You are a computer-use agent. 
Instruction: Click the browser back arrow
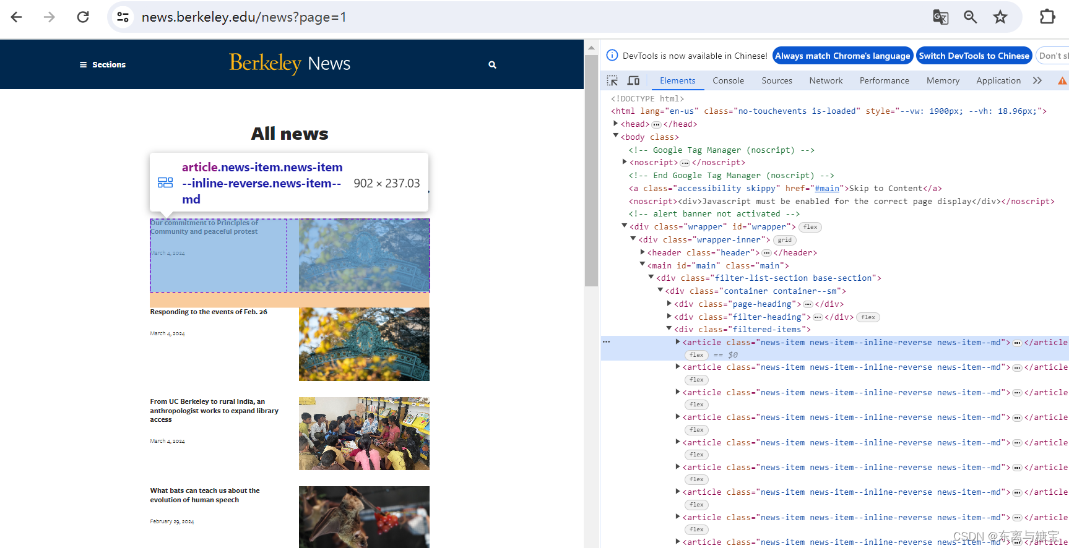[17, 17]
